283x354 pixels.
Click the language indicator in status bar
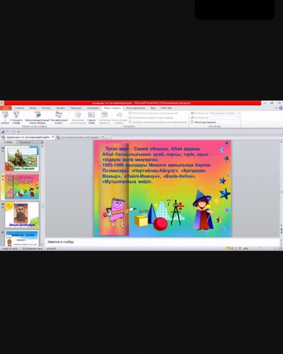coord(51,248)
